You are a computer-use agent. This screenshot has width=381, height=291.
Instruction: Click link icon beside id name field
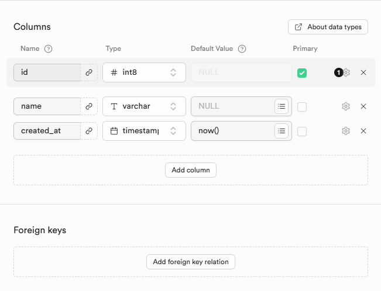click(89, 72)
